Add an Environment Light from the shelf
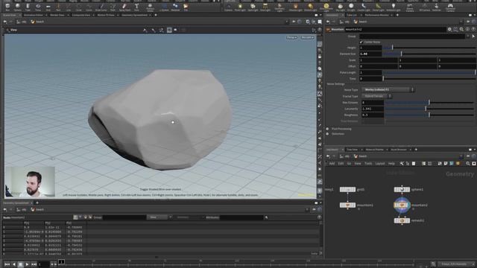The width and height of the screenshot is (477, 268). [x=326, y=7]
